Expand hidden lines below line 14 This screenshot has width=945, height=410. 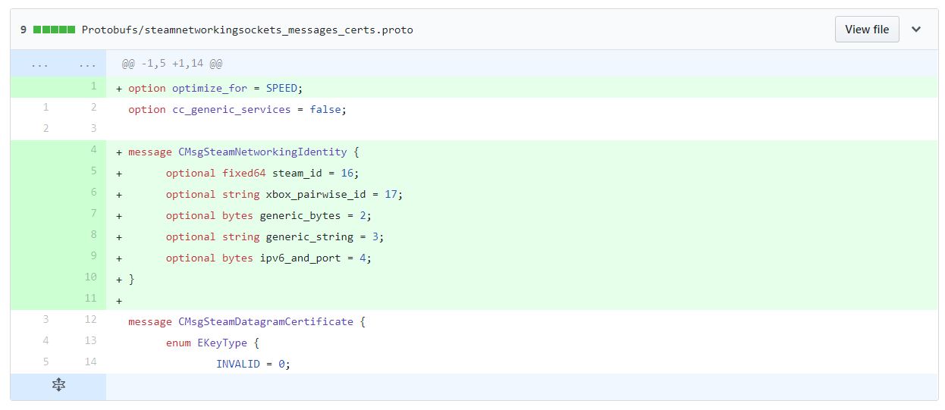(58, 386)
